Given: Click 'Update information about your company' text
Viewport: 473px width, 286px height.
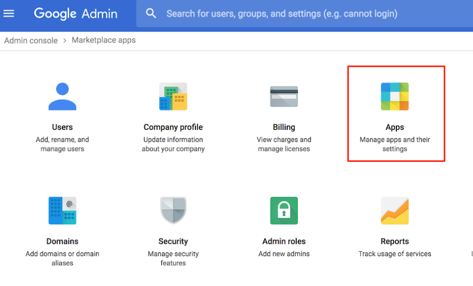Looking at the screenshot, I should [x=173, y=144].
